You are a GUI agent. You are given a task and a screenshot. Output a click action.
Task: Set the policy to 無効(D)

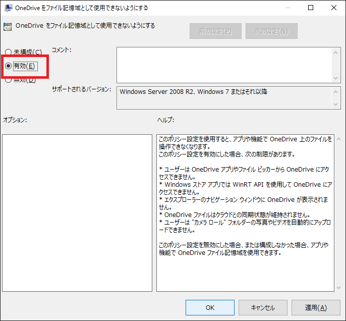(x=8, y=79)
